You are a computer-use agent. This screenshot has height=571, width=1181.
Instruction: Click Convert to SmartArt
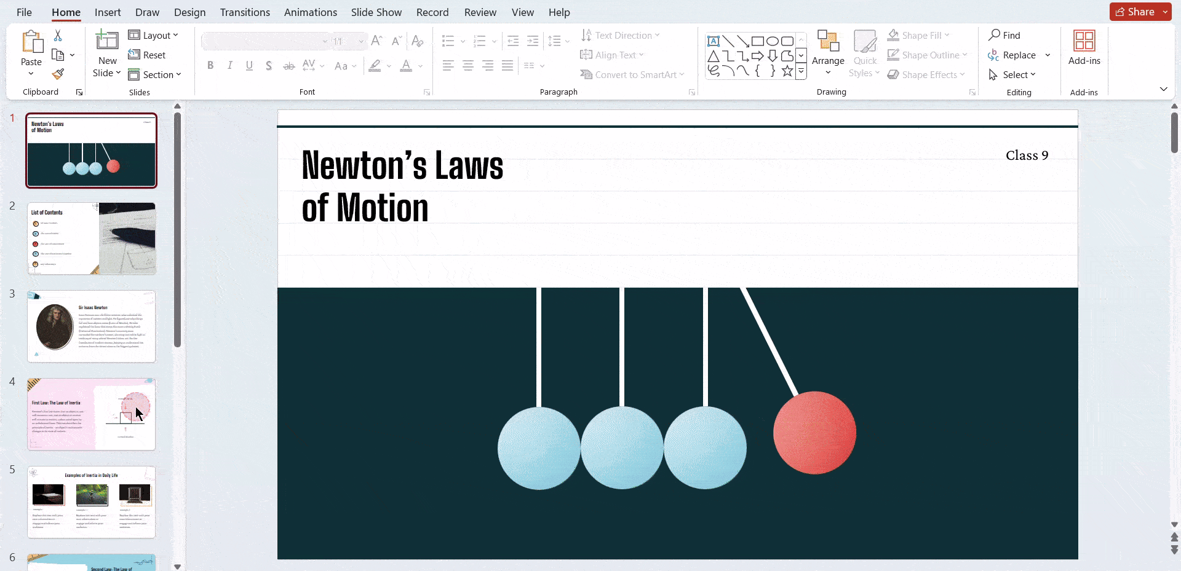click(x=632, y=74)
